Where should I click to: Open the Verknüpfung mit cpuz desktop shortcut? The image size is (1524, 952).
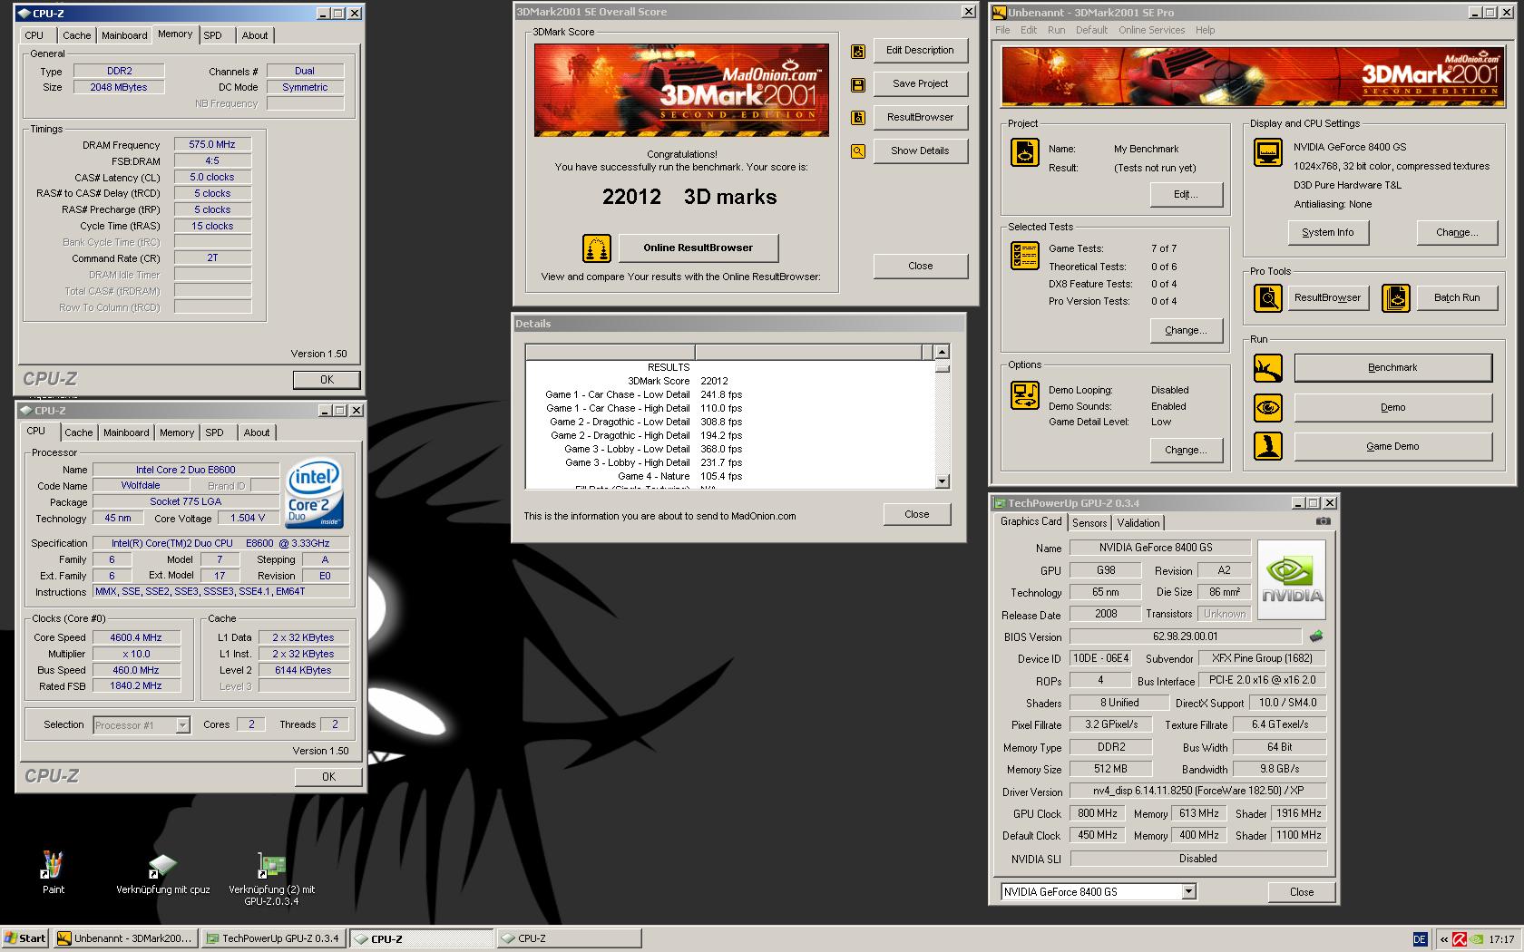click(x=162, y=873)
